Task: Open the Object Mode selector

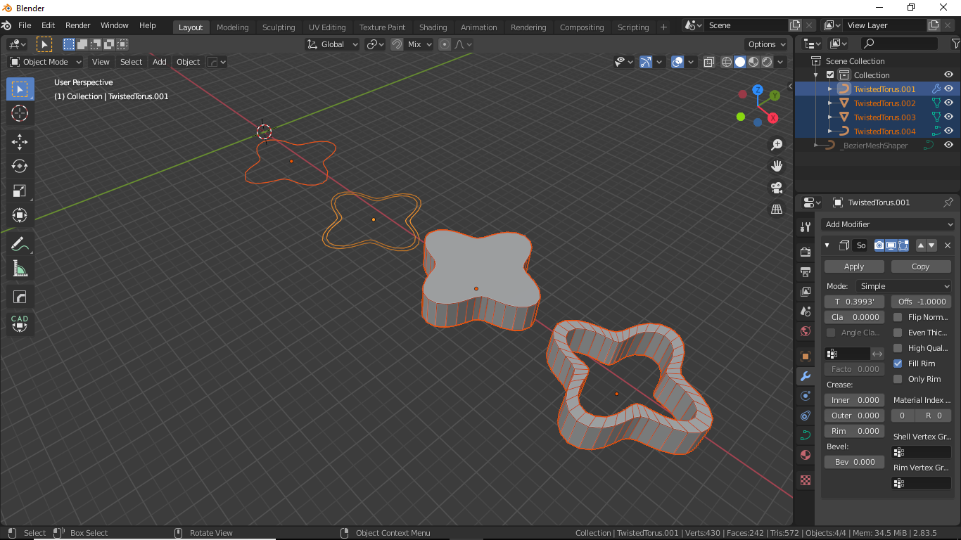Action: tap(45, 62)
